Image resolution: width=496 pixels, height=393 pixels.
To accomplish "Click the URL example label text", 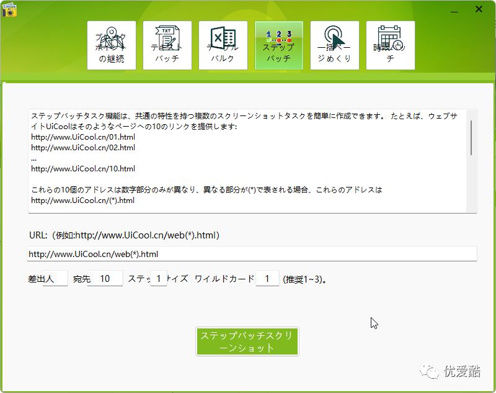I will (124, 235).
